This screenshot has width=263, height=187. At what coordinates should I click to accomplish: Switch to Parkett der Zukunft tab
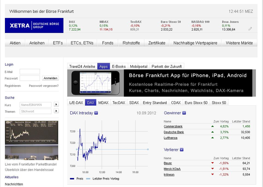click(166, 66)
